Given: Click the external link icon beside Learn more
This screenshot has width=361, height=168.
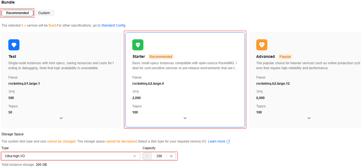Looking at the screenshot, I should tap(228, 141).
